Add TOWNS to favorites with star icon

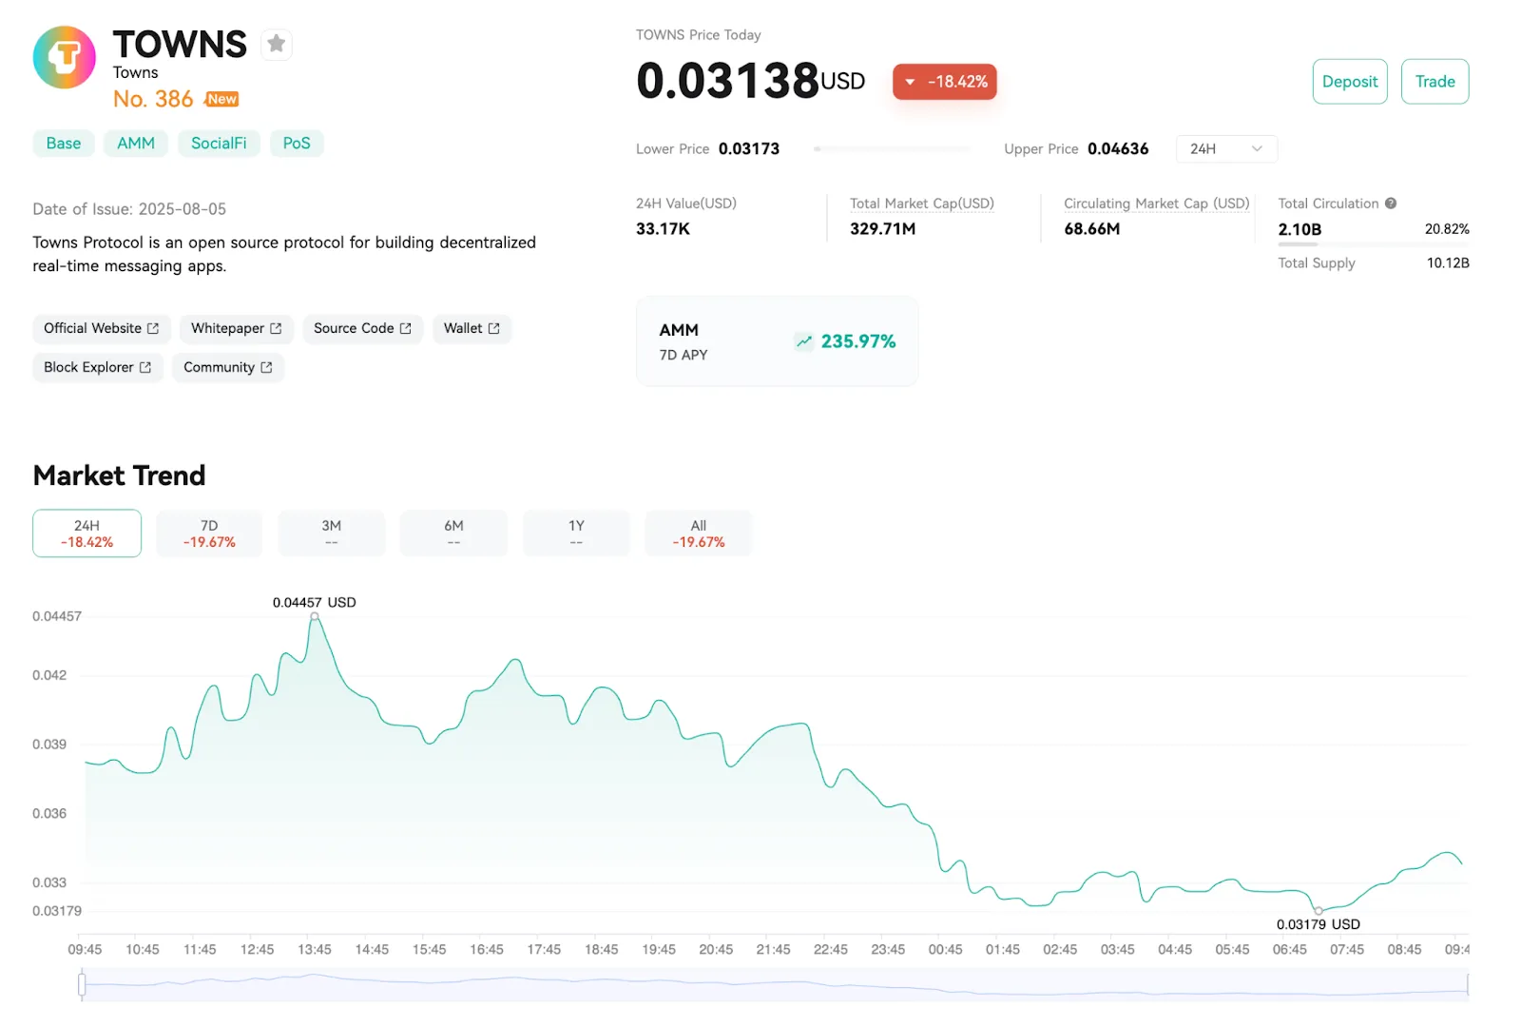coord(277,44)
